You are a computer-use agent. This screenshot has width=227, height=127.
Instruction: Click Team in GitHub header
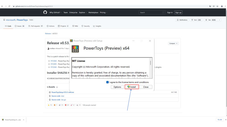click(66, 12)
